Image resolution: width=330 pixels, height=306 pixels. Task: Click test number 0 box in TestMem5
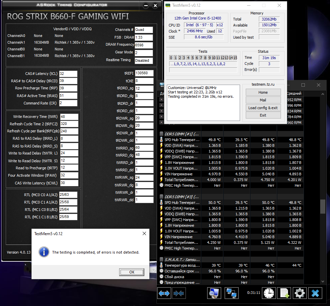coord(171,58)
